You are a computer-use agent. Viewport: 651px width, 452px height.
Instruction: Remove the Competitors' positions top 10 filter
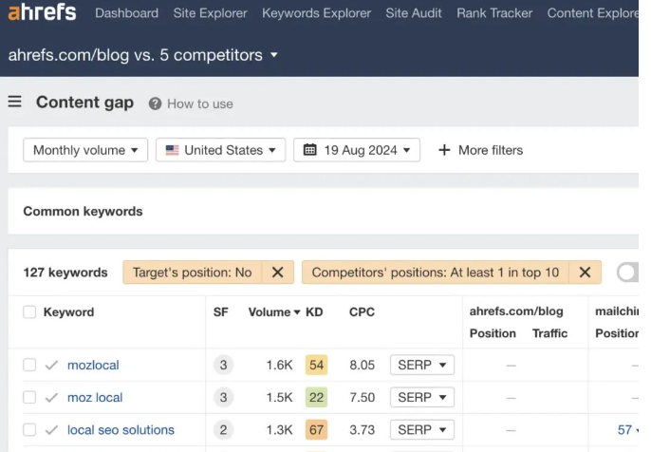[585, 273]
